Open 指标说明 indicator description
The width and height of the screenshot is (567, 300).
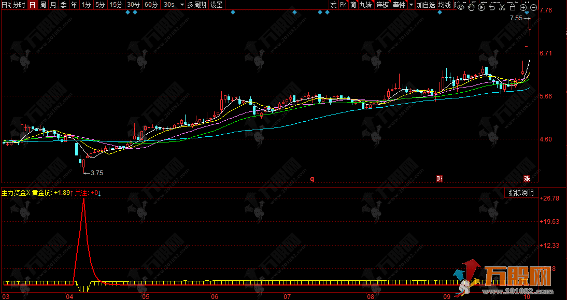(521, 193)
